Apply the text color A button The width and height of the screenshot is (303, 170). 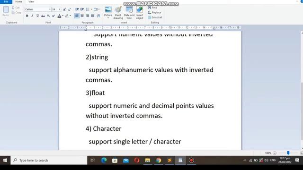click(x=59, y=16)
